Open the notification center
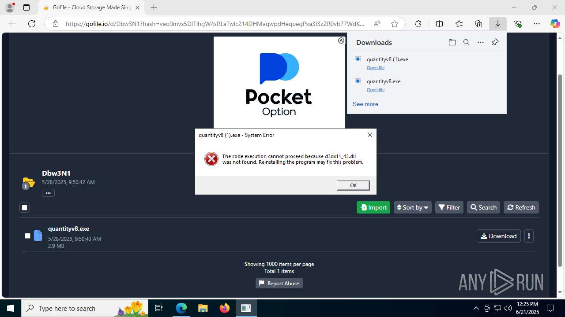 (x=550, y=308)
